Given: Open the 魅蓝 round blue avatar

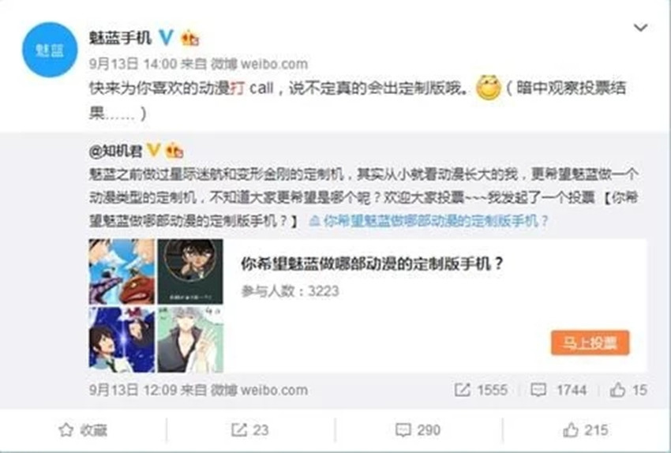Looking at the screenshot, I should coord(50,50).
